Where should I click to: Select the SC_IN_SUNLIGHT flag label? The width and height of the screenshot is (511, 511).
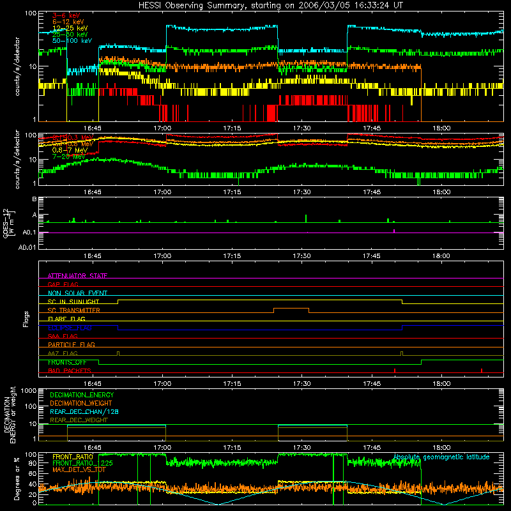click(x=73, y=301)
